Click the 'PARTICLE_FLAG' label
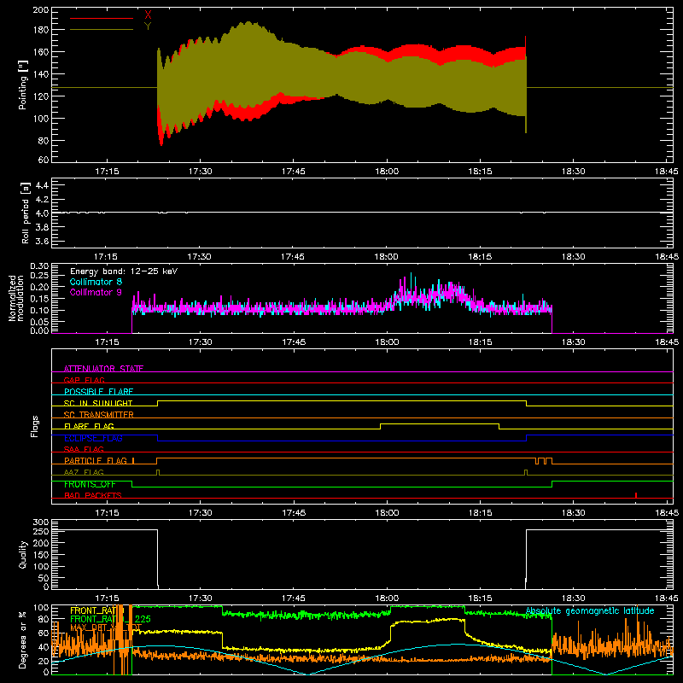Viewport: 683px width, 683px height. click(96, 461)
